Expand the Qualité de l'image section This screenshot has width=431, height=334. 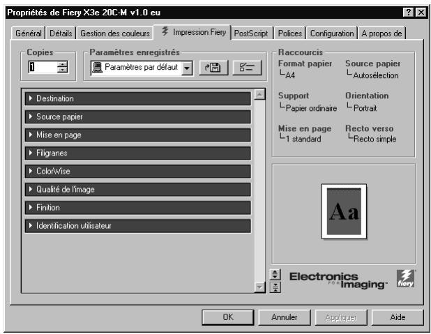click(x=137, y=190)
